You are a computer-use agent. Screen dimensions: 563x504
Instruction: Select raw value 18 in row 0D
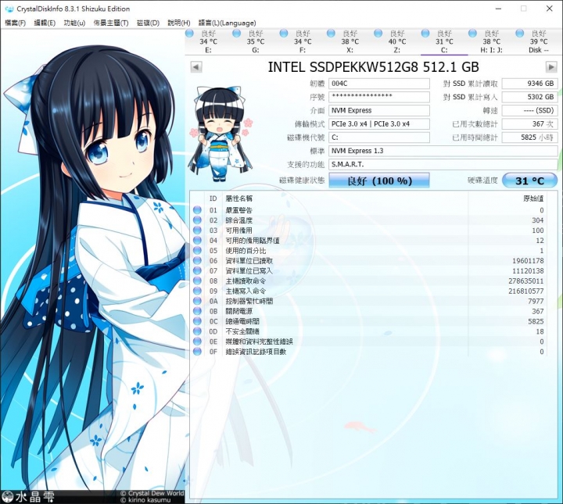(540, 331)
